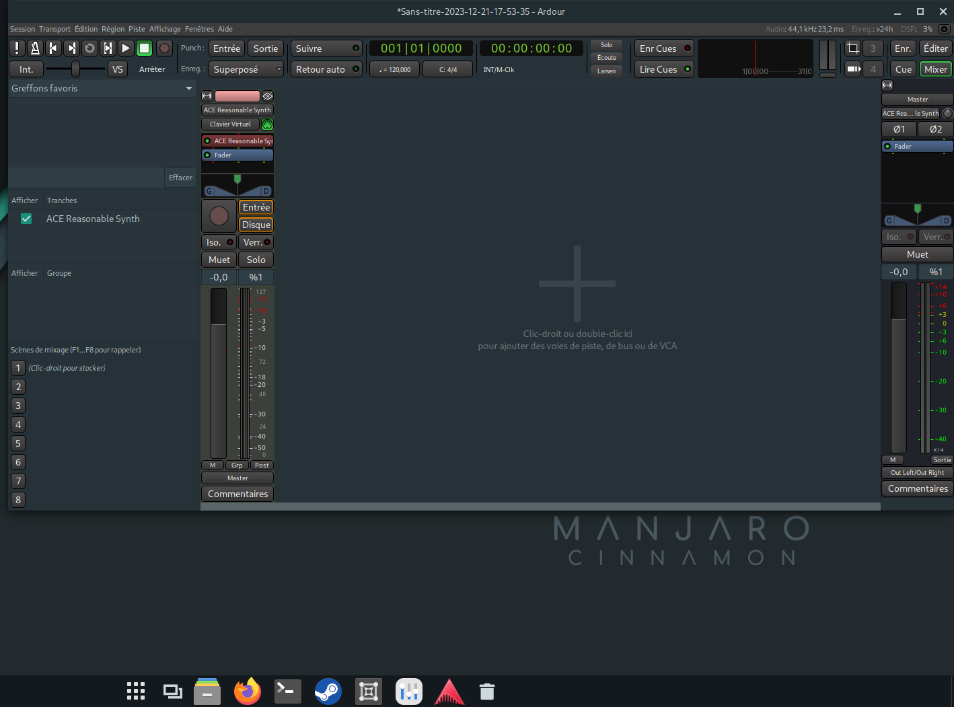The image size is (954, 707).
Task: Open Firefox from the taskbar
Action: click(248, 691)
